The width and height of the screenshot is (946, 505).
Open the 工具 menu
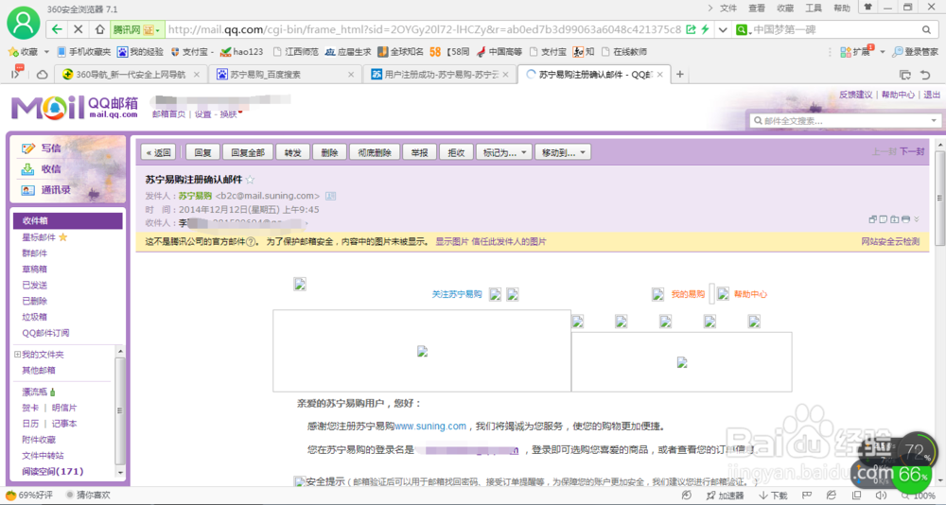(814, 8)
